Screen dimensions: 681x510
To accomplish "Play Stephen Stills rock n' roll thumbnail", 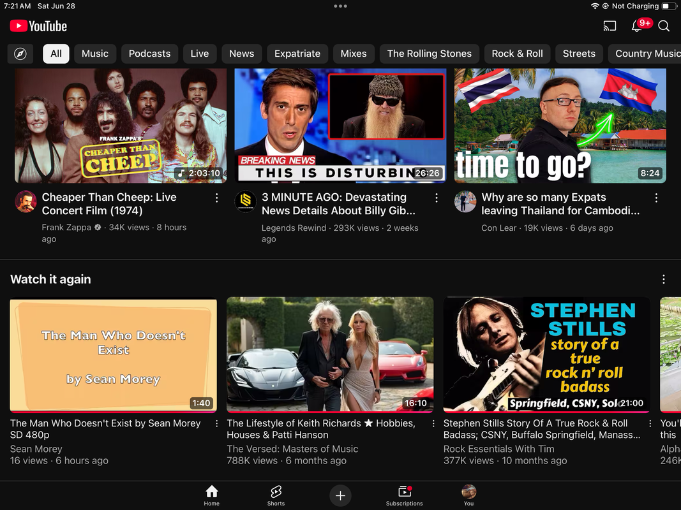I will pos(547,354).
